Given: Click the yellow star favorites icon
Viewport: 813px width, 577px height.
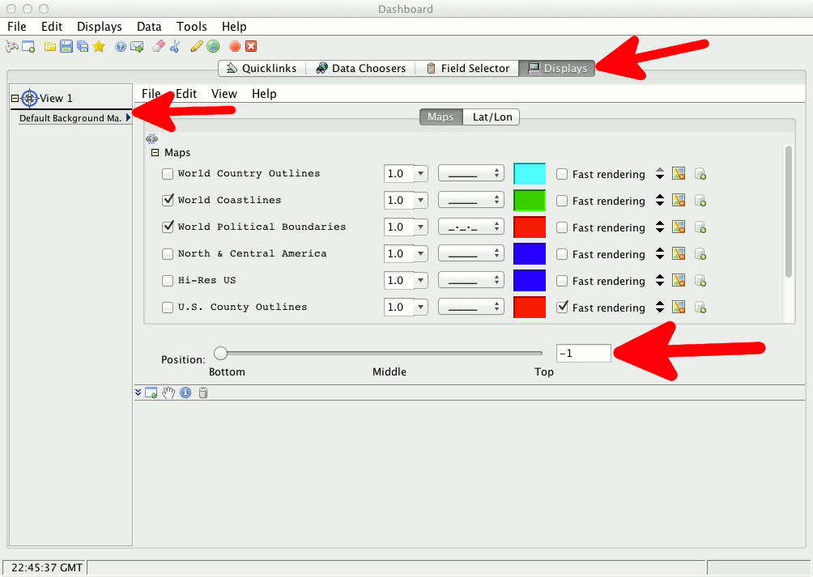Looking at the screenshot, I should point(99,47).
